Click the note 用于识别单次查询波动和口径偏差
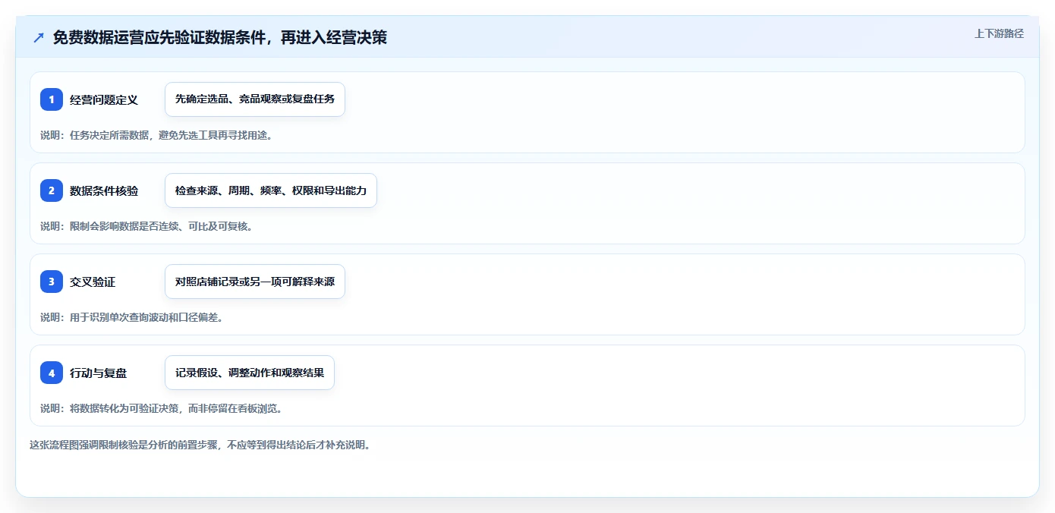This screenshot has width=1055, height=513. (132, 317)
